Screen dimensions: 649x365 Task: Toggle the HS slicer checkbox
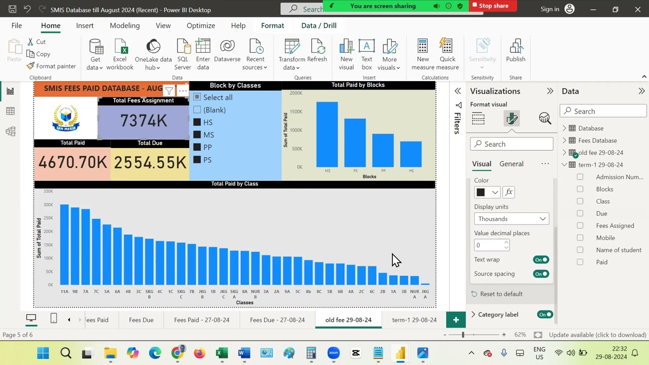coord(197,122)
